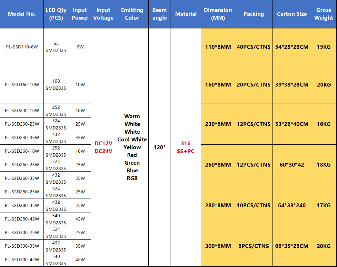Select the LED Qty (PCS) header cell

coord(56,14)
